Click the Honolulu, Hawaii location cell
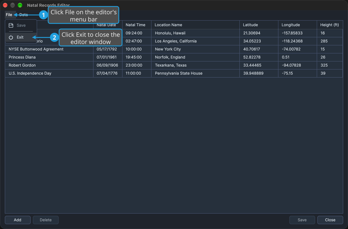Image resolution: width=348 pixels, height=229 pixels. point(195,33)
